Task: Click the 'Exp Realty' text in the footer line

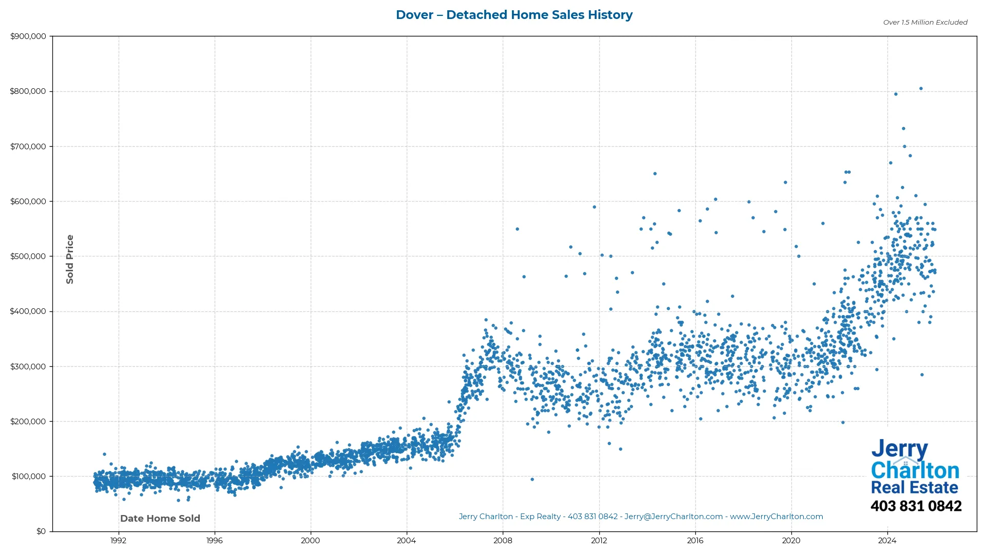Action: pyautogui.click(x=542, y=517)
